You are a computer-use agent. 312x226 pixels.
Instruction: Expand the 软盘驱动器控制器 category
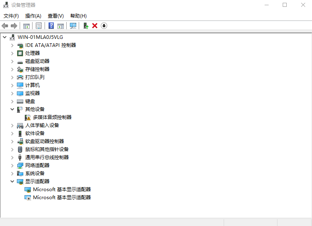12,141
